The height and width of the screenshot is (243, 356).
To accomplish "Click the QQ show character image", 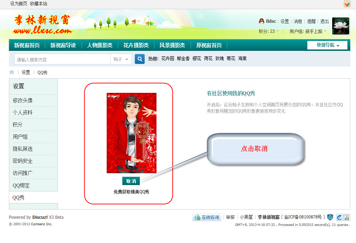I will tap(132, 133).
